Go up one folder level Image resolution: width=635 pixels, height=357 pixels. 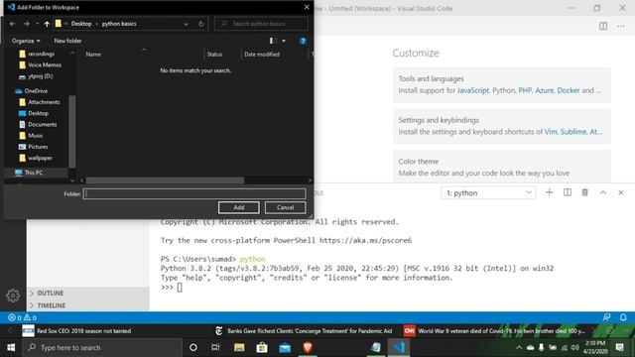coord(47,24)
